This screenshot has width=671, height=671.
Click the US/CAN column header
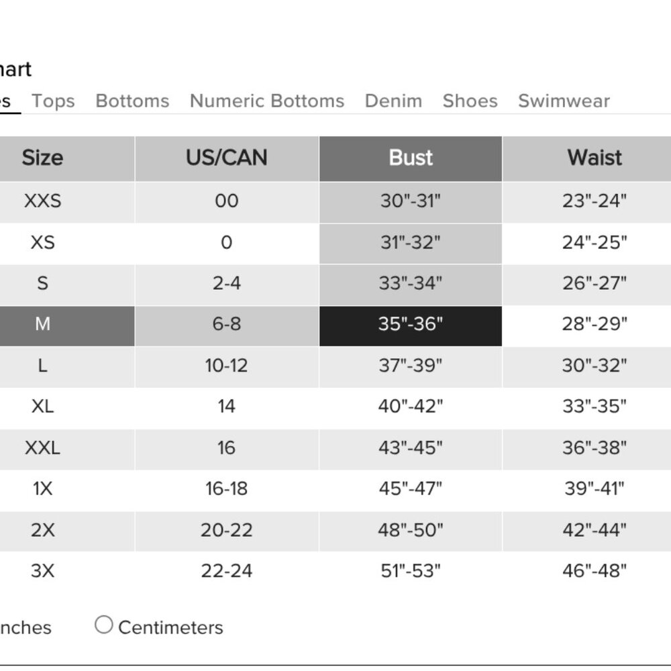click(227, 158)
